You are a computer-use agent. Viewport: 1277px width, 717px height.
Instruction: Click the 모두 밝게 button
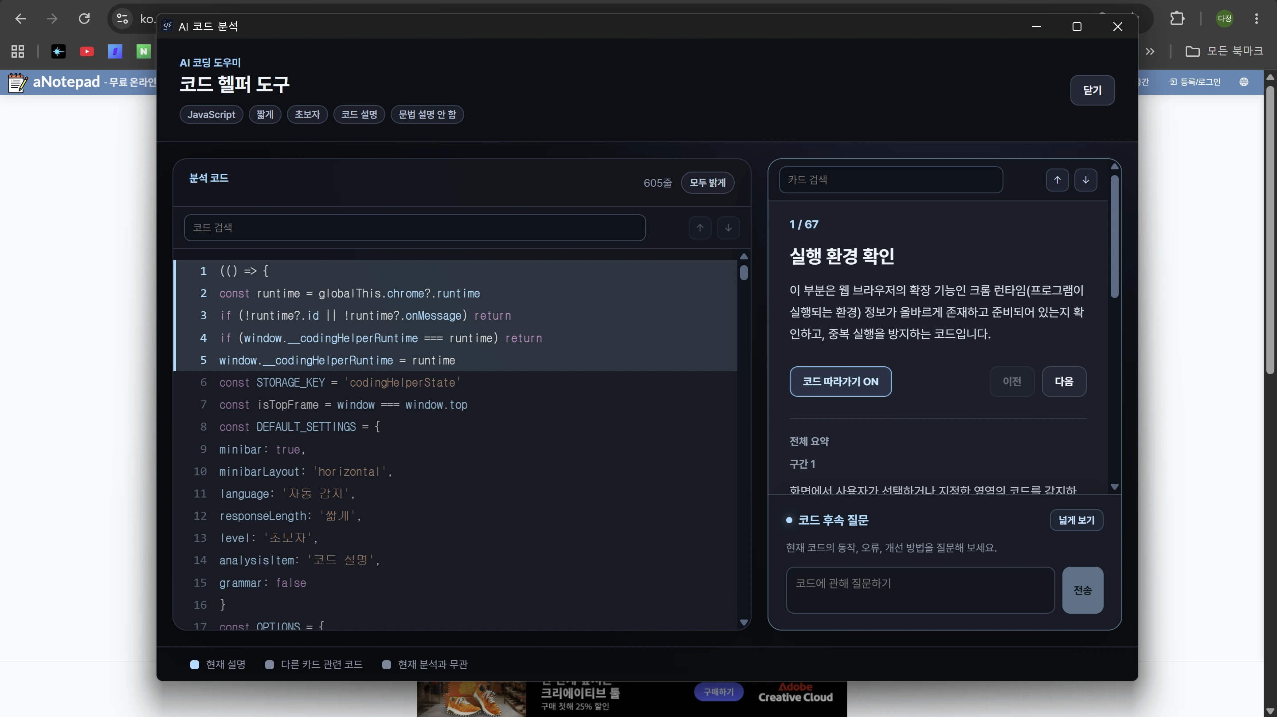pos(707,183)
